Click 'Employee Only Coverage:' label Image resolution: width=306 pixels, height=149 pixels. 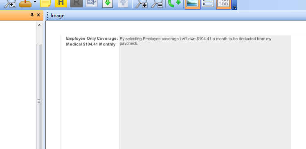click(x=92, y=38)
